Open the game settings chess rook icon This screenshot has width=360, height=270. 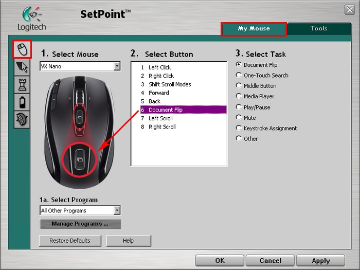(x=22, y=85)
